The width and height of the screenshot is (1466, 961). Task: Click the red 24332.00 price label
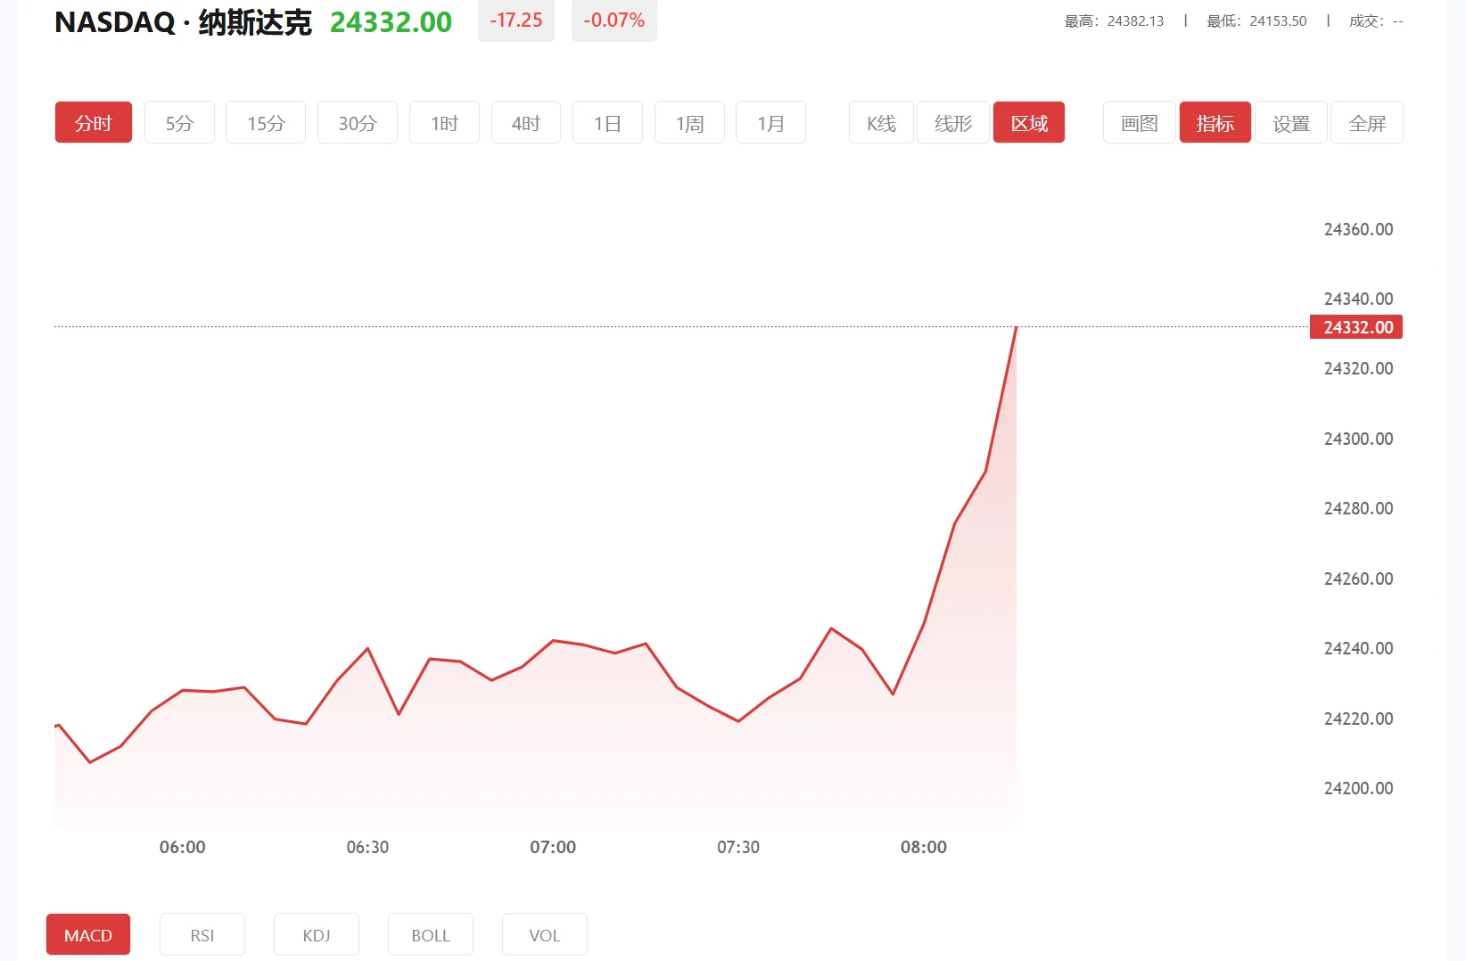point(1355,327)
